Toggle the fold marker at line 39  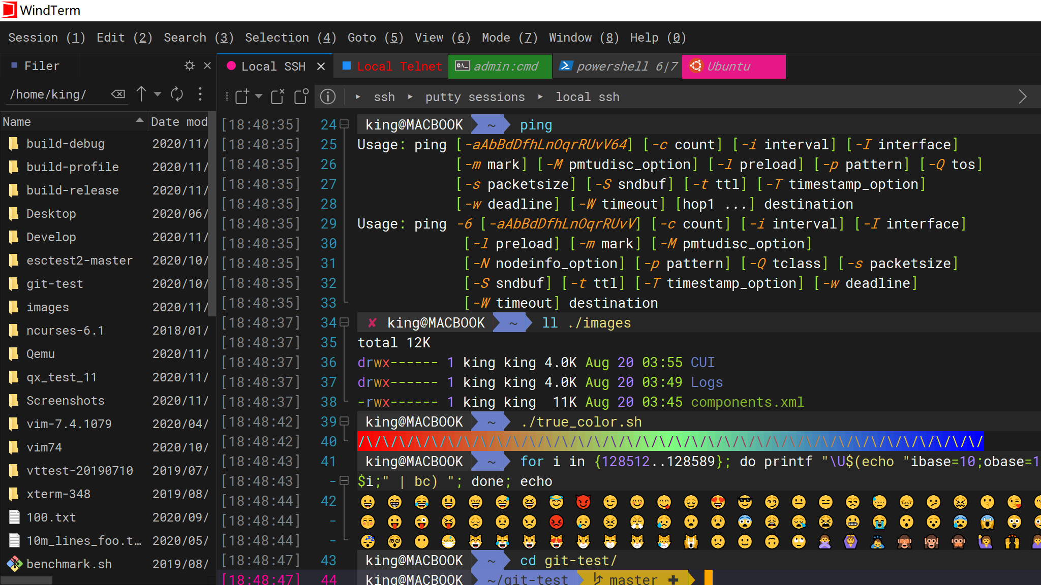coord(344,421)
